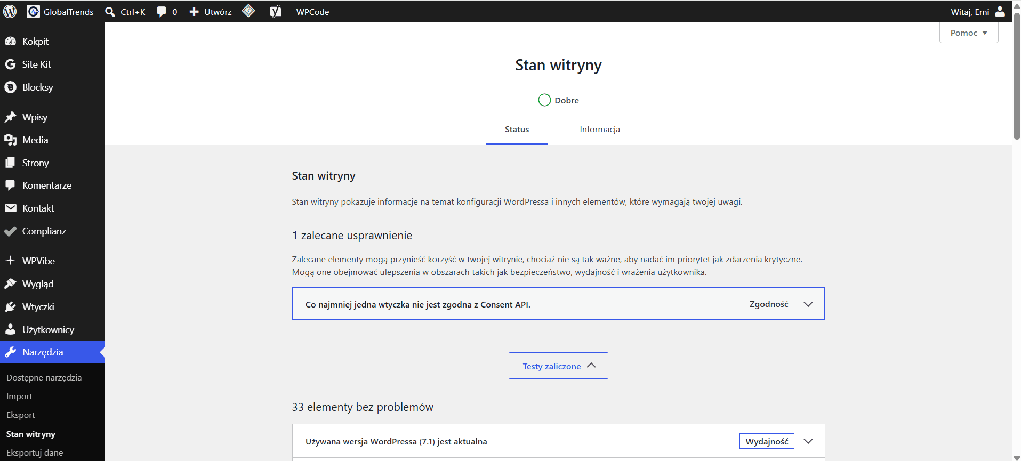Click the diamond-shaped icon in admin bar
1021x461 pixels.
click(248, 11)
